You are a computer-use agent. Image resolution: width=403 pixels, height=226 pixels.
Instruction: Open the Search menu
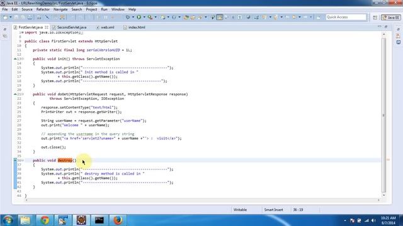77,9
